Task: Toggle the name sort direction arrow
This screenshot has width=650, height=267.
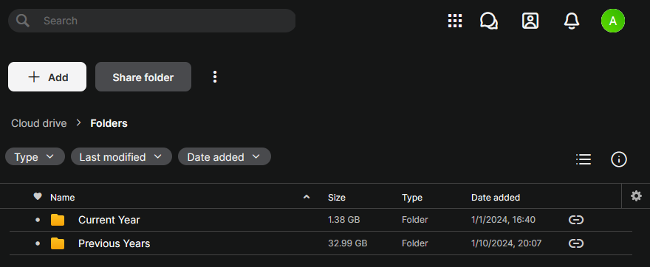Action: 307,197
